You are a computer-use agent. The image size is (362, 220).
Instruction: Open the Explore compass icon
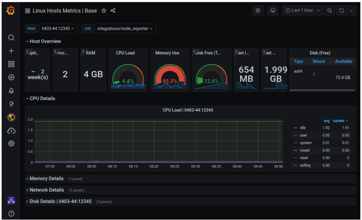[x=11, y=77]
